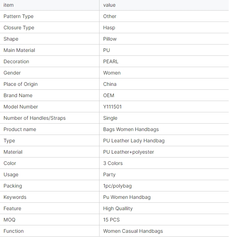Click the 'OEM' brand name value
229x237 pixels.
[x=109, y=95]
